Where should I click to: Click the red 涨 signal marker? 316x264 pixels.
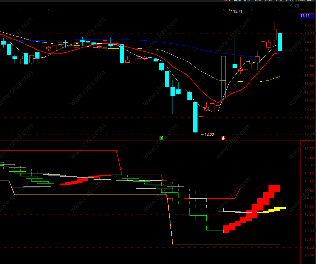coord(223,138)
